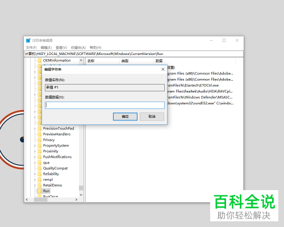Click the system32\rundll32.exe data entry

click(x=201, y=103)
